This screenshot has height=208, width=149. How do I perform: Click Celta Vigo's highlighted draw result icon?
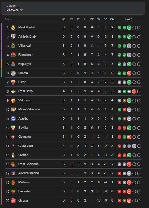pyautogui.click(x=134, y=146)
